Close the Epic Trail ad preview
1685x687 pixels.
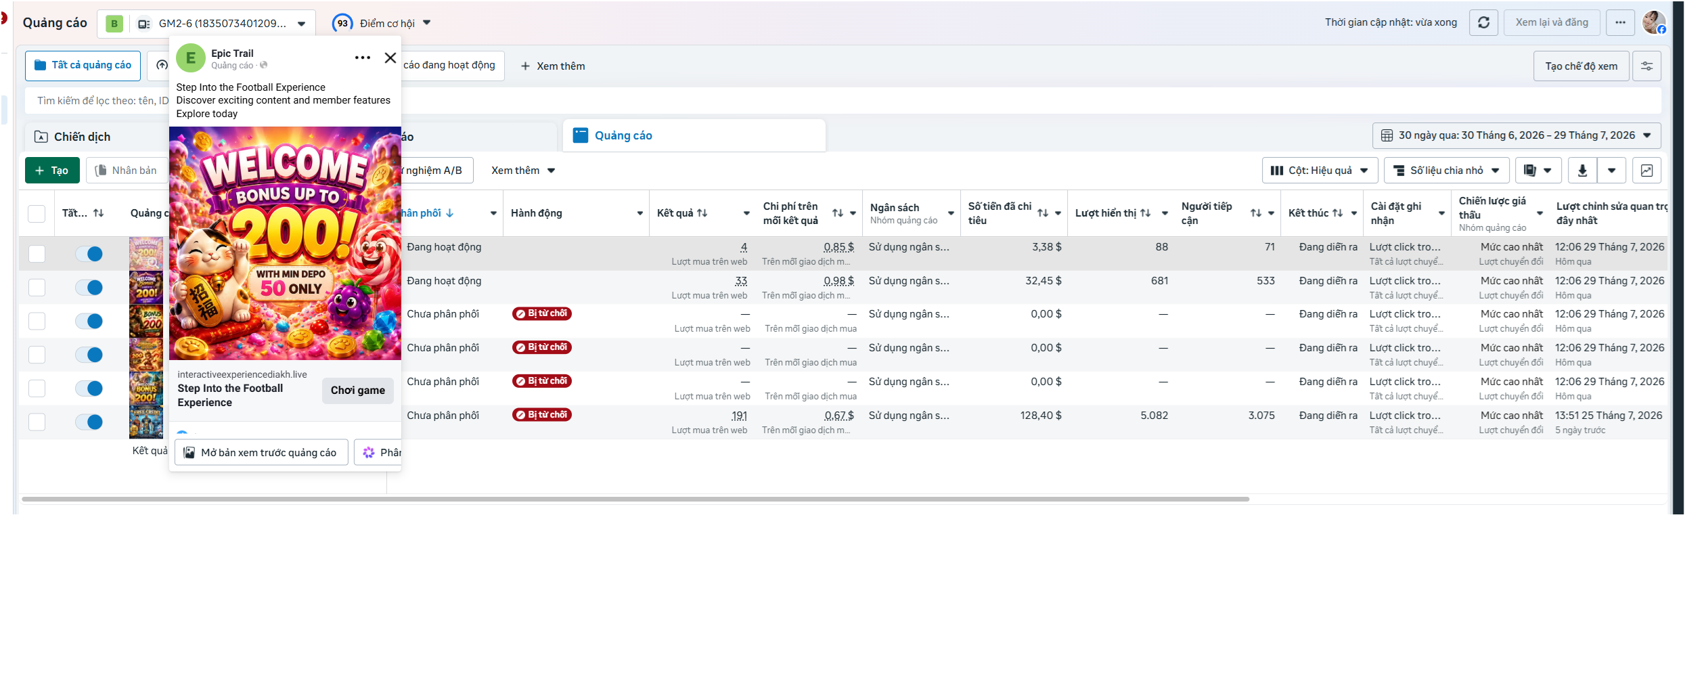pyautogui.click(x=390, y=58)
